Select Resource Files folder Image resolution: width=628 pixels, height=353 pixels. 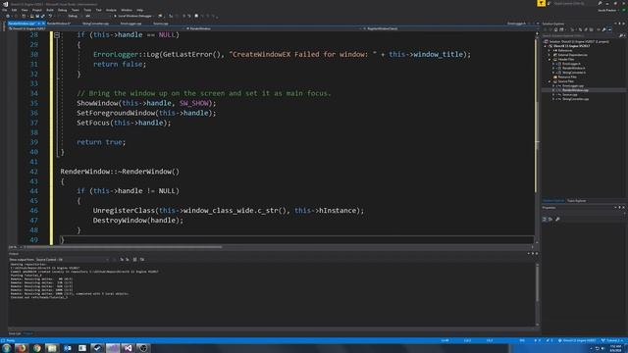[567, 76]
